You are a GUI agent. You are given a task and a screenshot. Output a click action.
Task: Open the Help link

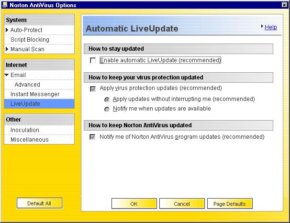(270, 27)
